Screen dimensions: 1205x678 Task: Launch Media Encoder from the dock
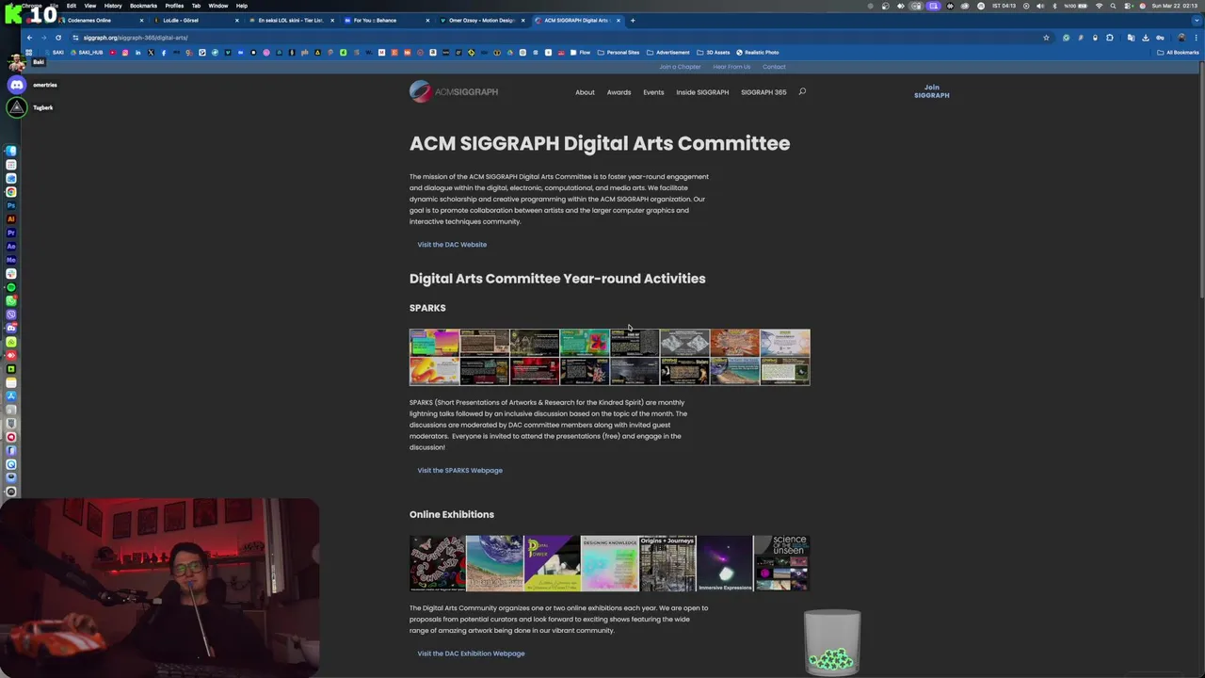tap(11, 260)
